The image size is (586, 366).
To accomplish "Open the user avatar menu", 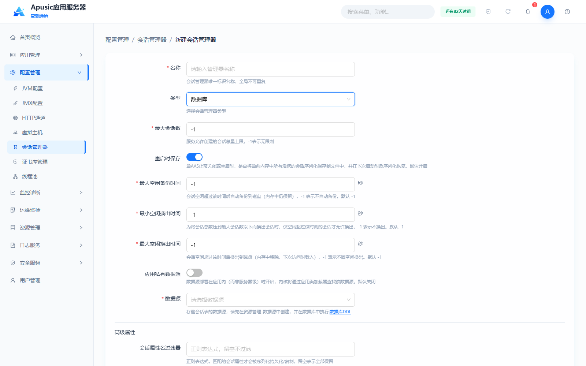I will point(548,12).
